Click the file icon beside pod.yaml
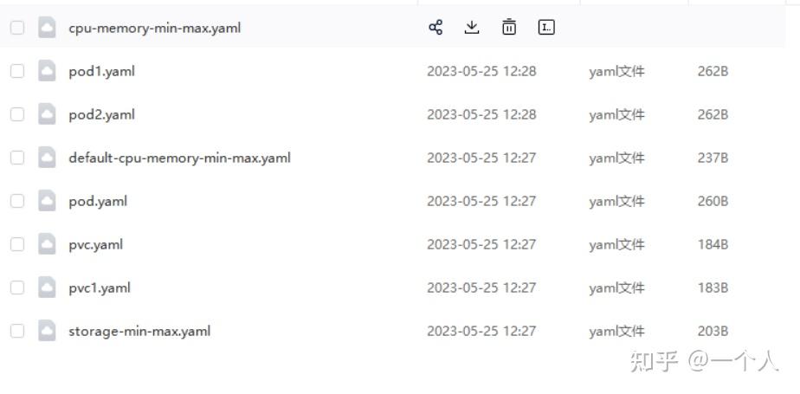The width and height of the screenshot is (800, 394). click(x=47, y=201)
